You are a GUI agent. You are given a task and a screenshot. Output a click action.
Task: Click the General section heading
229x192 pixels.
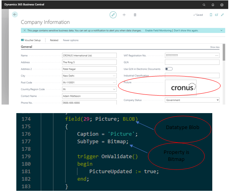tap(26, 47)
